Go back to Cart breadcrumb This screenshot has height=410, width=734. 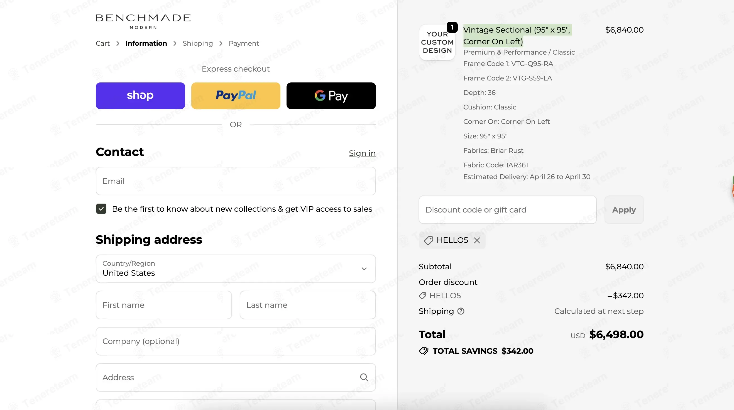[x=102, y=43]
